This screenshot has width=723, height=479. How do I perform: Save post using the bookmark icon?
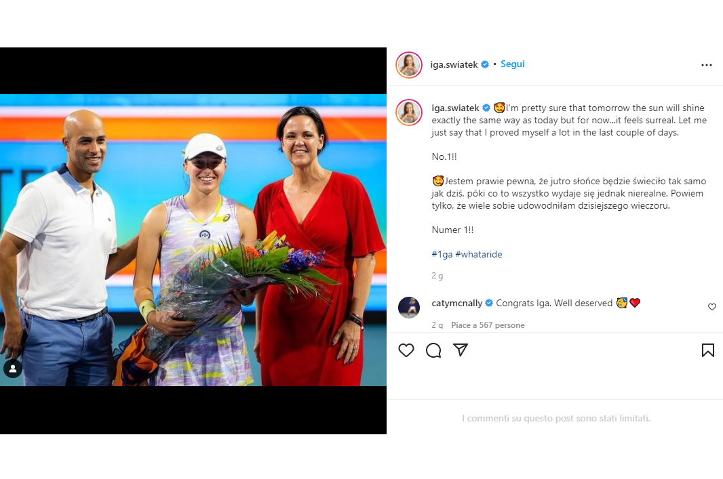coord(708,350)
